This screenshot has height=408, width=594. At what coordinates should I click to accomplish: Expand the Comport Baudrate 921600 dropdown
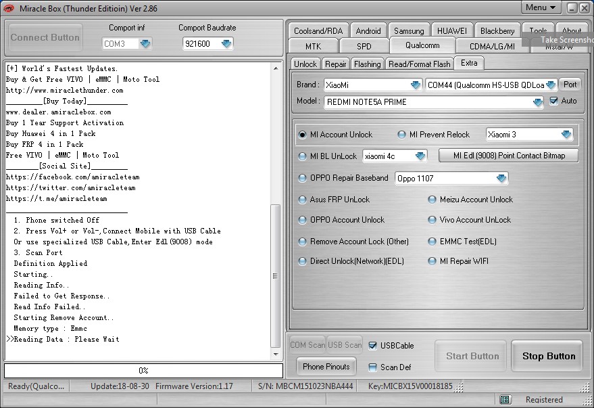(x=226, y=43)
